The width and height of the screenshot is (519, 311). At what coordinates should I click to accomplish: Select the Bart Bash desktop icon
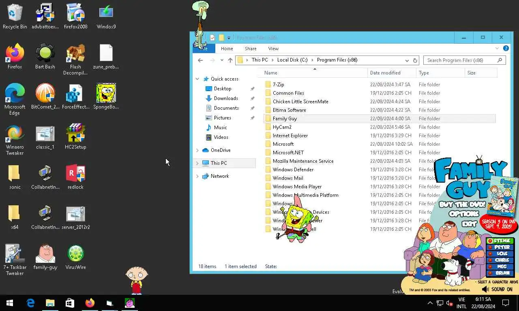(x=45, y=57)
